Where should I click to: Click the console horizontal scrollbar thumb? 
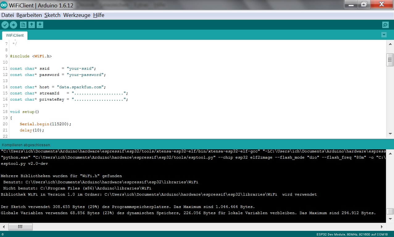point(20,227)
